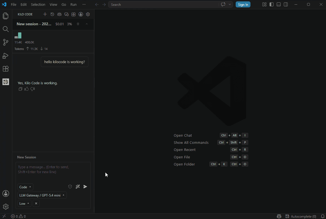
Task: Click the Search command center box
Action: point(163,5)
